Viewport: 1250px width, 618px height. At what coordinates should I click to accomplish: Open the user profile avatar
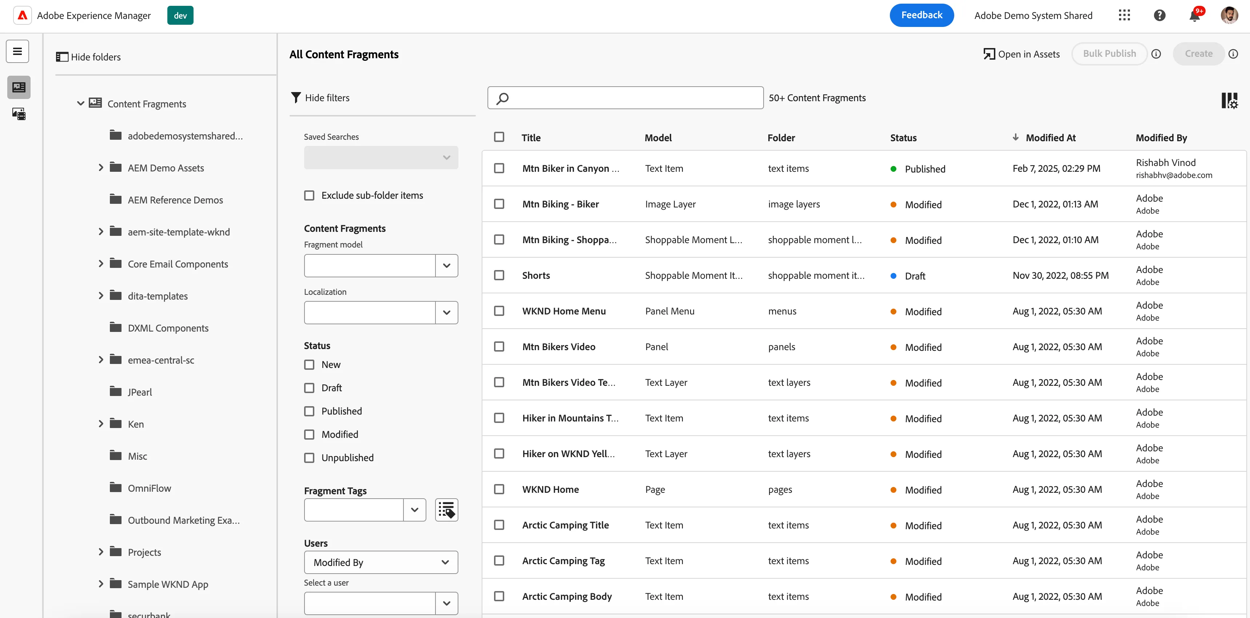1230,16
